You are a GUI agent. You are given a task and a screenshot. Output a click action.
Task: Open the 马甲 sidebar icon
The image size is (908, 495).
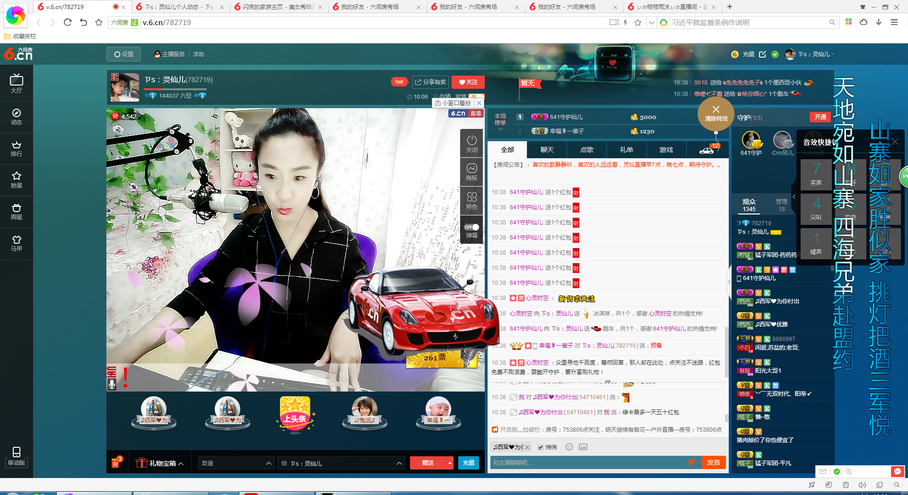click(x=16, y=243)
